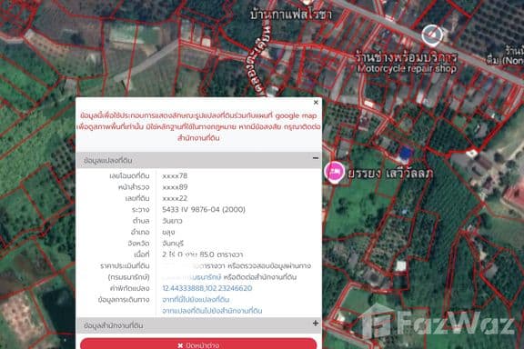Click the red ปิดหน้าต่าง button
Viewport: 524px width, 349px height.
198,344
